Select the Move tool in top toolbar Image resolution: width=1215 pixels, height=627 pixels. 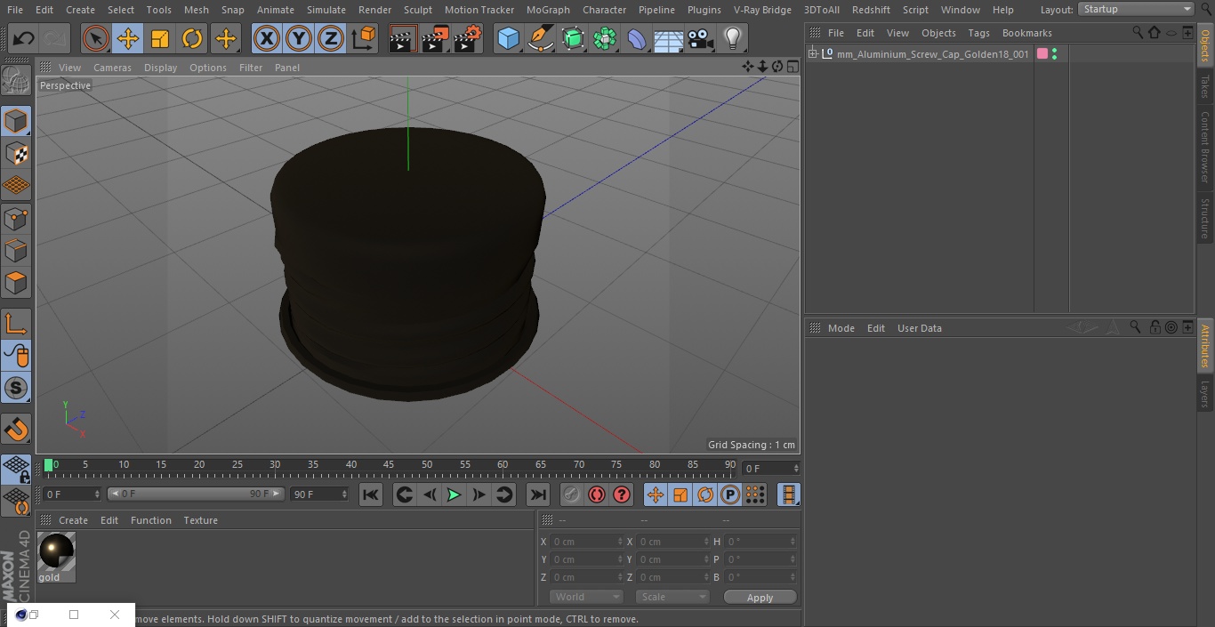click(128, 38)
